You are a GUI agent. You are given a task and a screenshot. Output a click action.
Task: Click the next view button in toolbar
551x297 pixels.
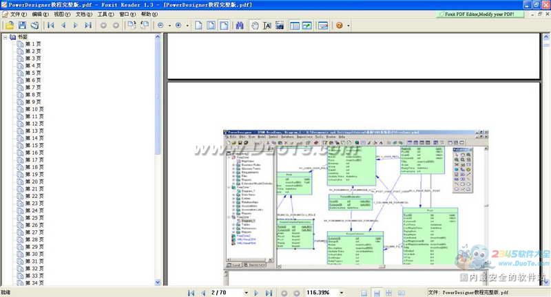[x=116, y=25]
